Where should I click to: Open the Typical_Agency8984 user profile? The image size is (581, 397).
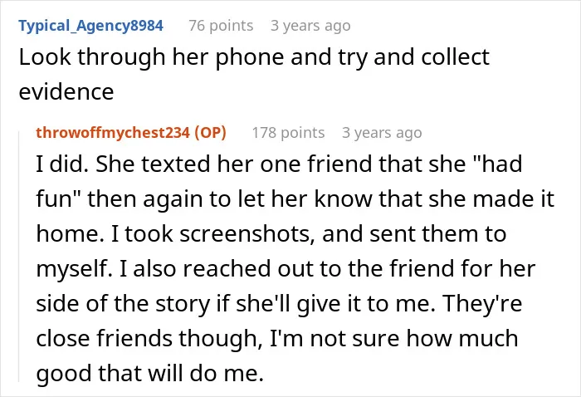[90, 26]
